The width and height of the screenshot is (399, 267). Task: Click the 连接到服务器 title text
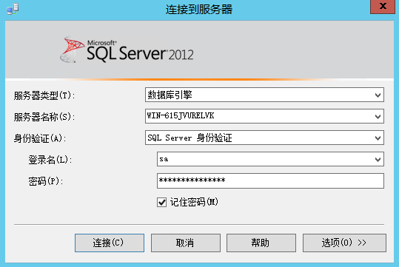pyautogui.click(x=199, y=9)
